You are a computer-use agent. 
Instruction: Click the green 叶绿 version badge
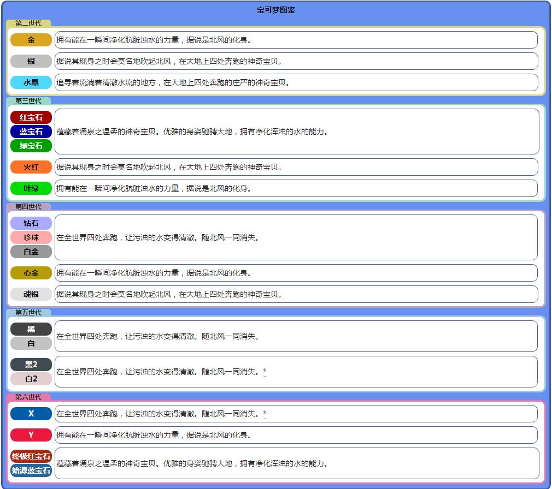[31, 188]
